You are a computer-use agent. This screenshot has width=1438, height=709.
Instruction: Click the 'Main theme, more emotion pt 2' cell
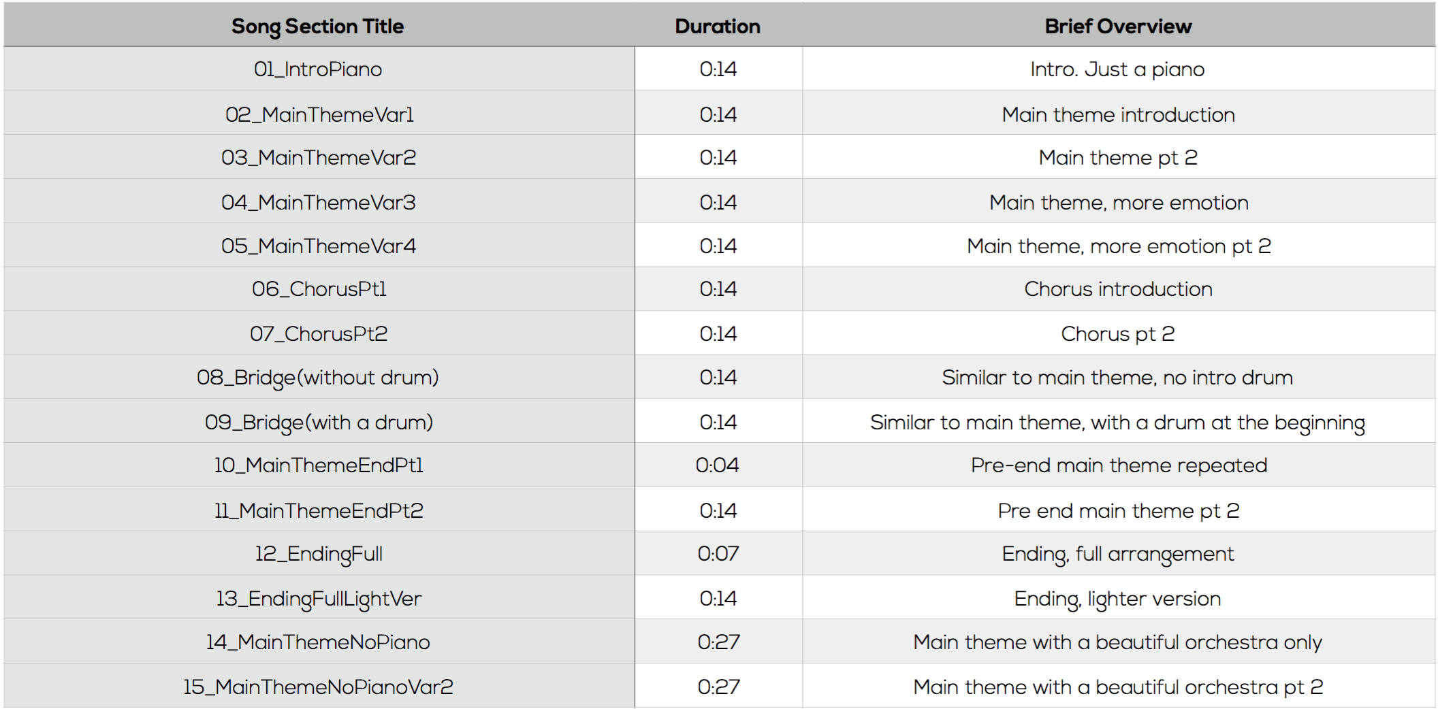[1119, 245]
